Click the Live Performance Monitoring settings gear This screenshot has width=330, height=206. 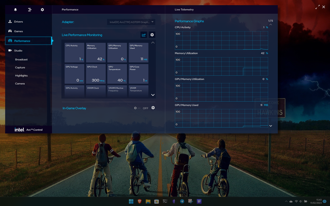152,35
